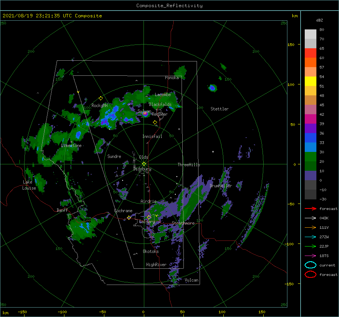339x317 pixels.
Task: Click the Sundre label
Action: tap(114, 156)
